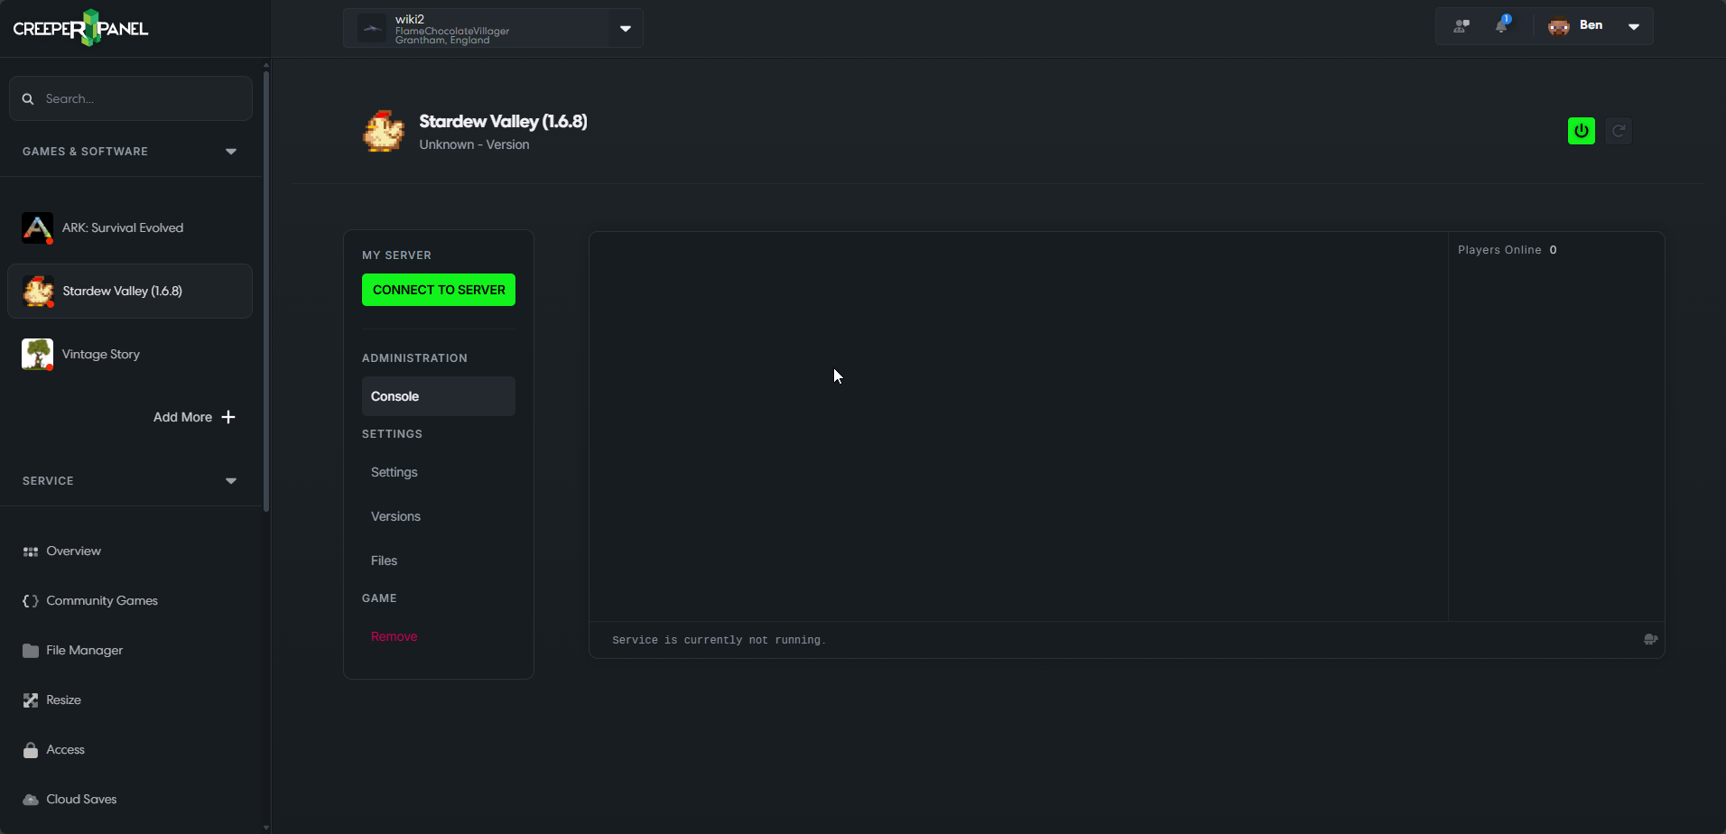
Task: Click the Players Online count
Action: (x=1553, y=250)
